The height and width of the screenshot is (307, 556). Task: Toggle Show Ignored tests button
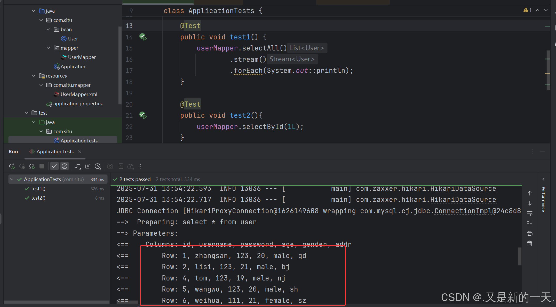[65, 166]
